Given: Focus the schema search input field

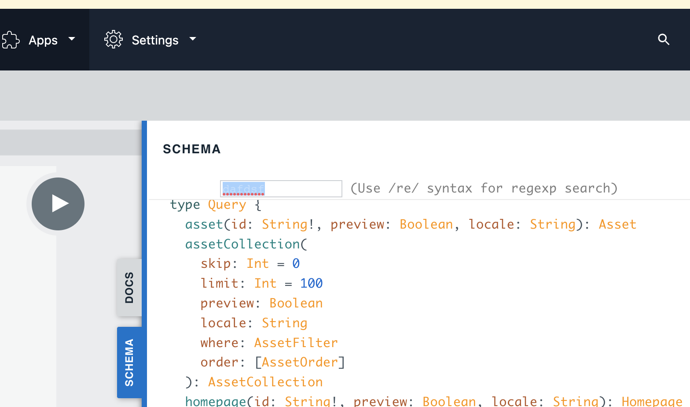Looking at the screenshot, I should 281,189.
